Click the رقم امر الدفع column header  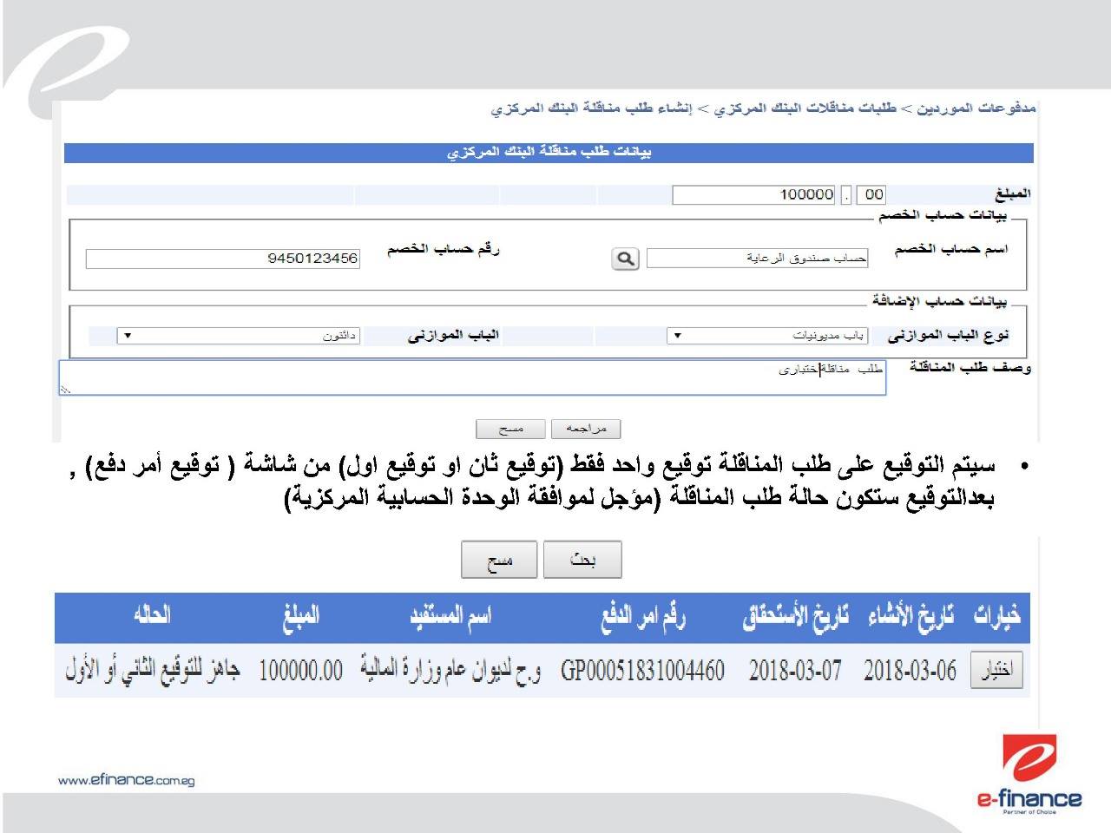pyautogui.click(x=643, y=617)
